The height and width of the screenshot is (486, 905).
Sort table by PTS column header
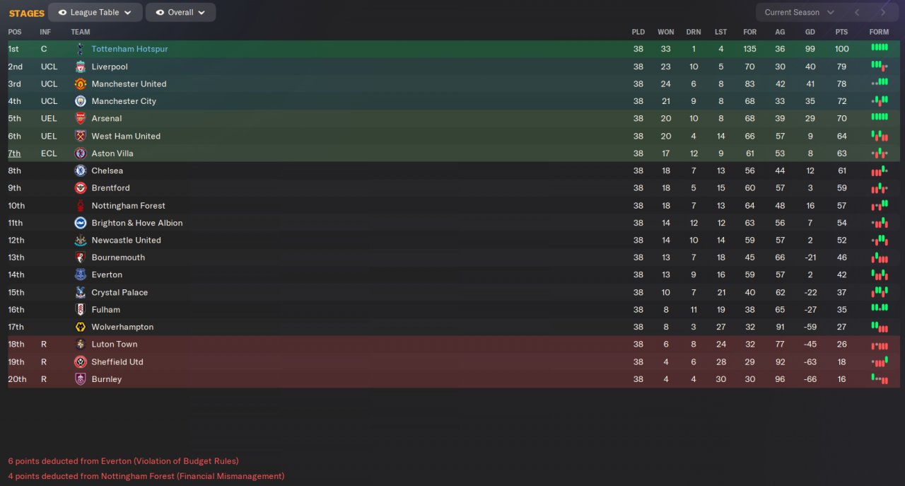click(841, 32)
